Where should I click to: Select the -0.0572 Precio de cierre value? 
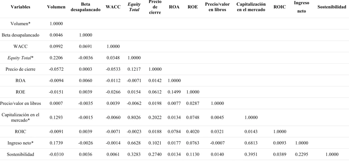click(56, 69)
